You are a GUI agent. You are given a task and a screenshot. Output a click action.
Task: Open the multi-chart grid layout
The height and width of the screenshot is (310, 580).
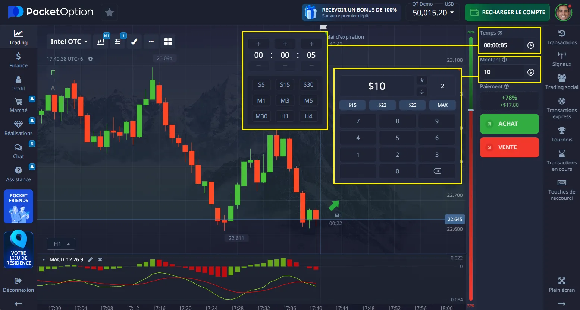168,42
